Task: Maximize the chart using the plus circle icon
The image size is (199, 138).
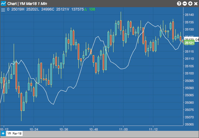Action: coord(190,3)
